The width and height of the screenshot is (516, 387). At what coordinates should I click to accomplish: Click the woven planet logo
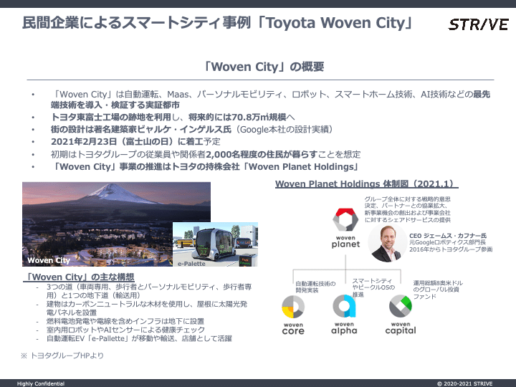click(345, 228)
